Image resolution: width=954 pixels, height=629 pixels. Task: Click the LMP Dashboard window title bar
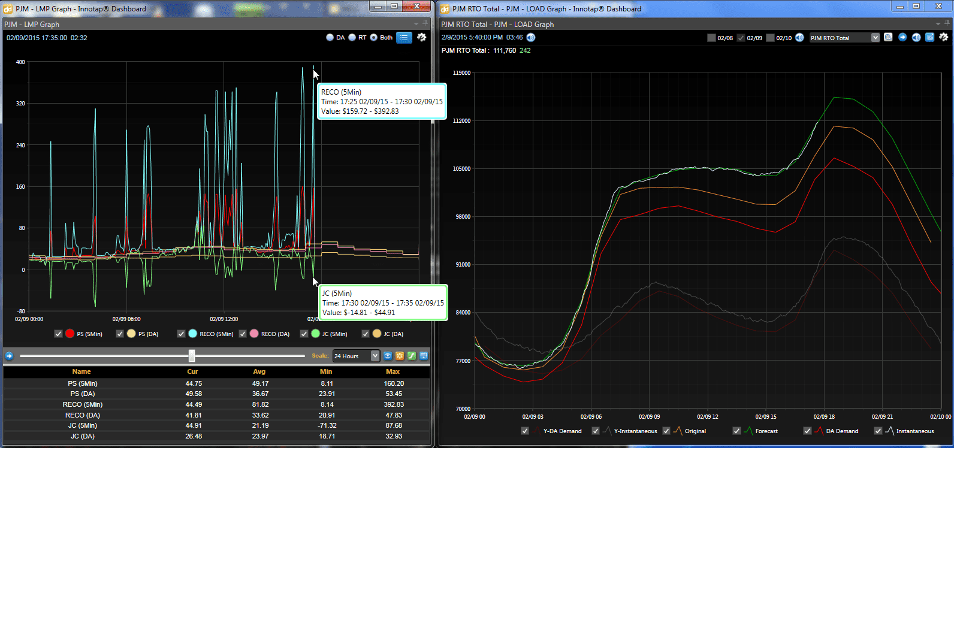point(186,8)
